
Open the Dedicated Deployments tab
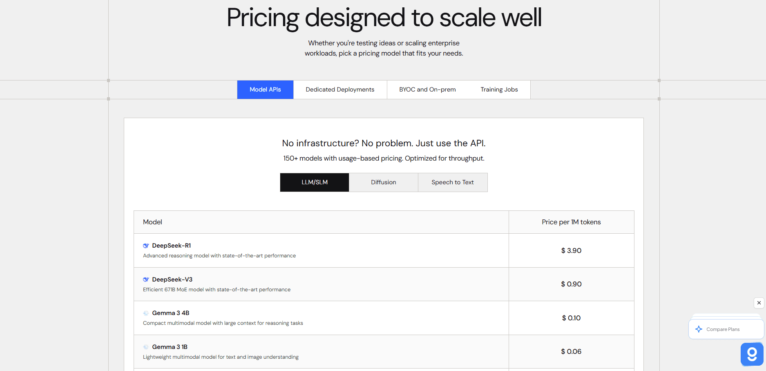point(340,89)
